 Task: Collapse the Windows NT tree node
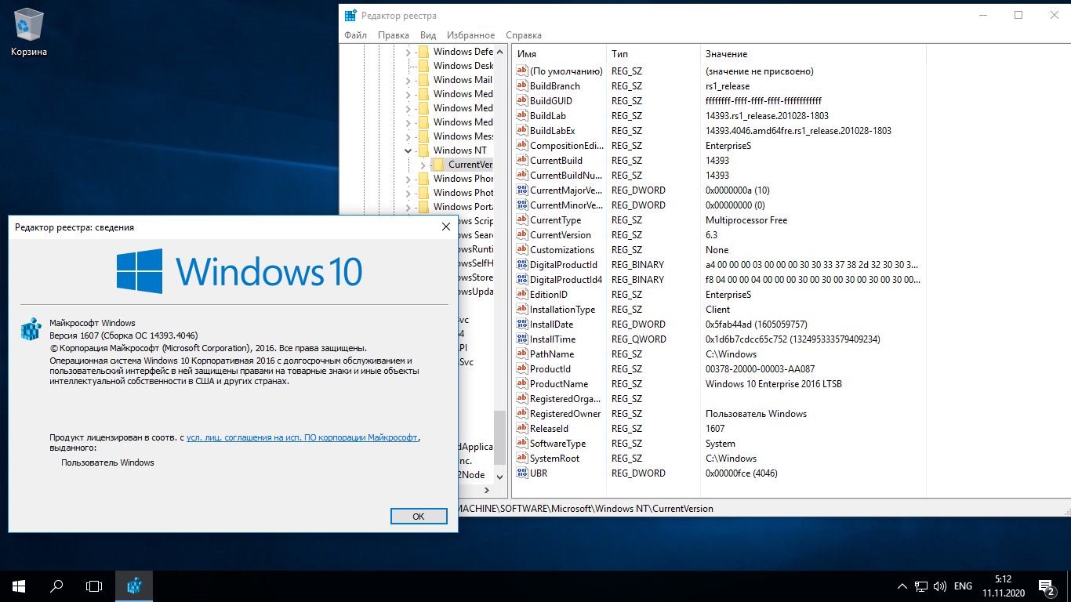(x=408, y=150)
